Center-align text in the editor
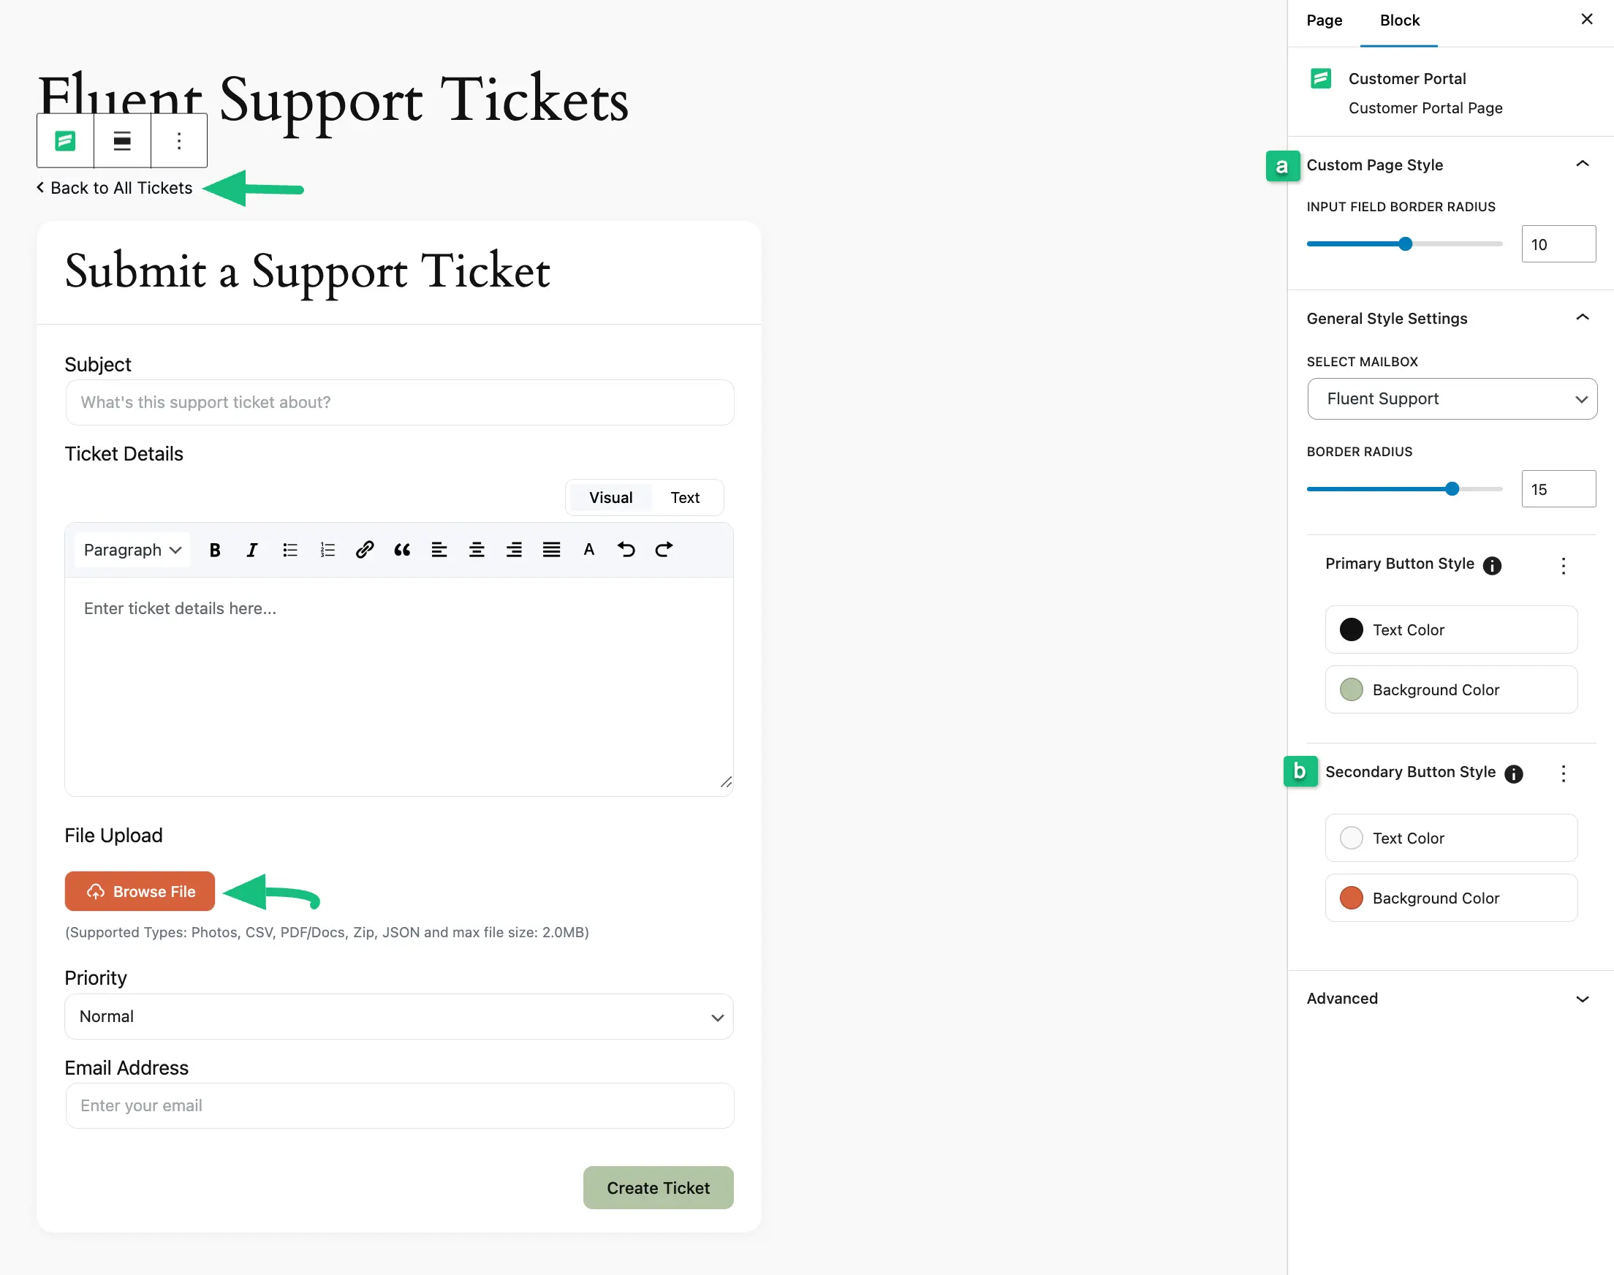This screenshot has height=1275, width=1614. tap(477, 551)
